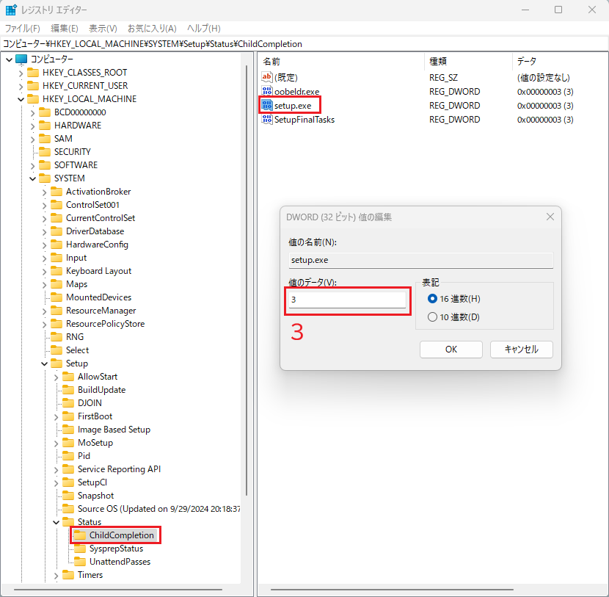Click the SetupFinalTasks DWORD value icon
Viewport: 609px width, 597px height.
(x=267, y=119)
